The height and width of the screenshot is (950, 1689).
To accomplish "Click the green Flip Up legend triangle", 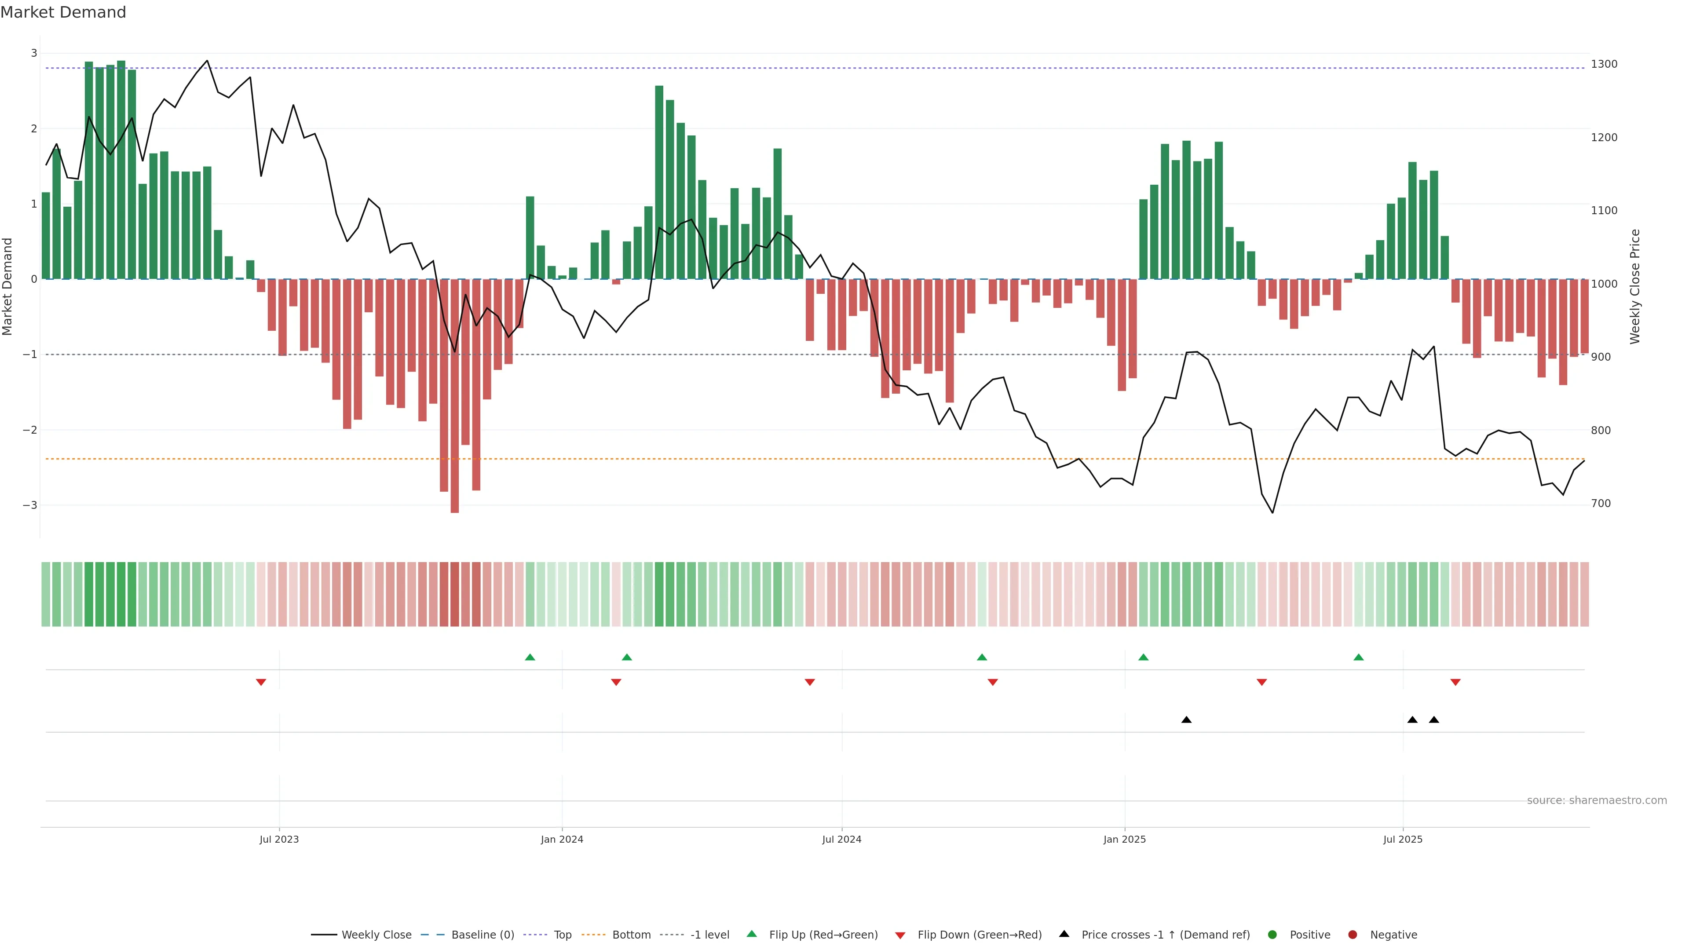I will [x=751, y=934].
